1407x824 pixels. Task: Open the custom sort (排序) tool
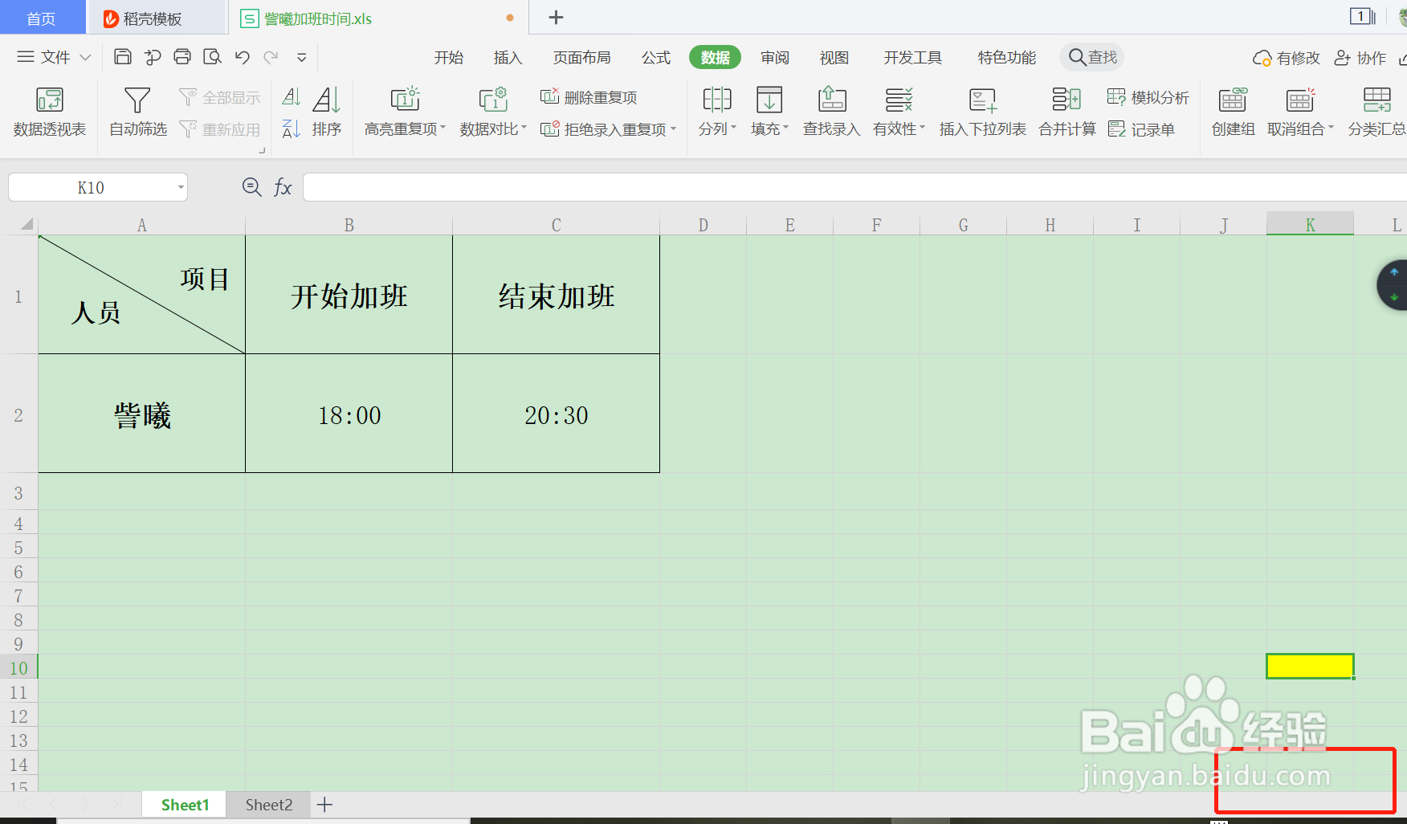tap(327, 112)
